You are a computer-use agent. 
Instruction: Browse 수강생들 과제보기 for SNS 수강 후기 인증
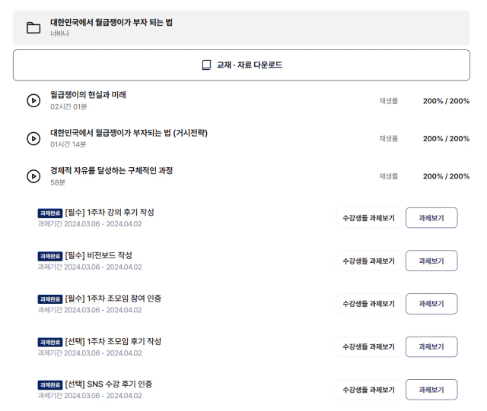pyautogui.click(x=368, y=390)
